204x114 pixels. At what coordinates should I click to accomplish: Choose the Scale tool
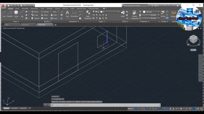coord(45,18)
